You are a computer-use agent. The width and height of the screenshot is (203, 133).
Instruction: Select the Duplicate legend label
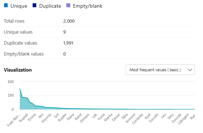click(50, 6)
